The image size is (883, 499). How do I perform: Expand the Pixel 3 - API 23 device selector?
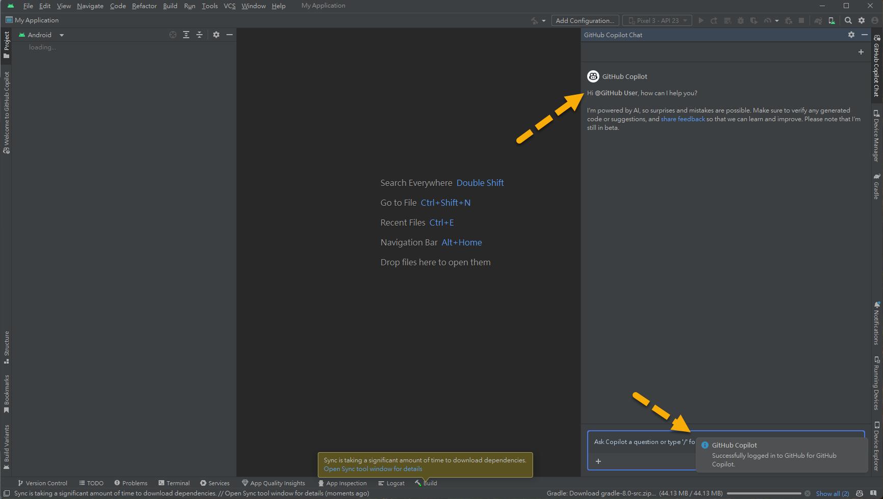(x=658, y=20)
